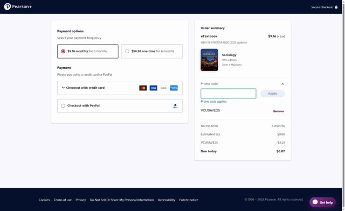Open the Cookies footer link
The image size is (345, 211).
pos(44,200)
